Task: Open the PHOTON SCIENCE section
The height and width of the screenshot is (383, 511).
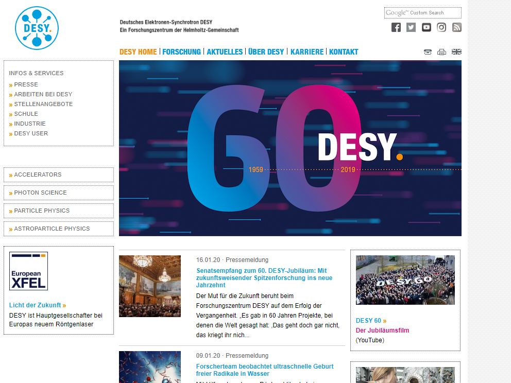Action: [x=59, y=193]
